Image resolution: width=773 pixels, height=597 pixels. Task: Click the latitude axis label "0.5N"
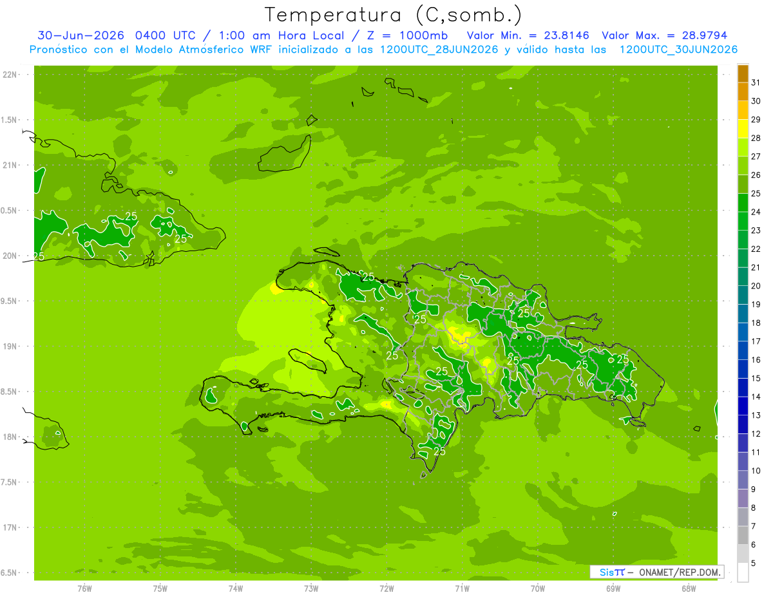tap(10, 211)
